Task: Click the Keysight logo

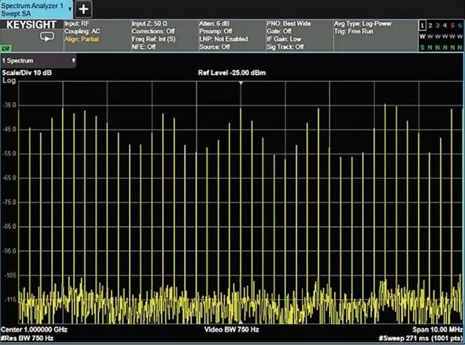Action: pyautogui.click(x=32, y=24)
